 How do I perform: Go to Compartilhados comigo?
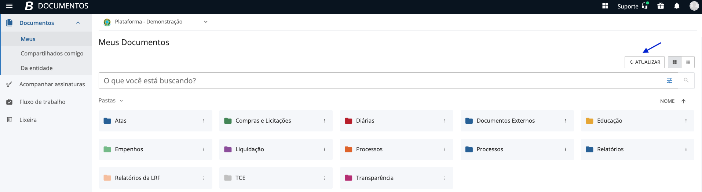click(52, 54)
